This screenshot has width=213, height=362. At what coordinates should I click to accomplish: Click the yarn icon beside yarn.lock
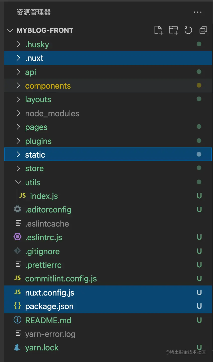point(17,348)
